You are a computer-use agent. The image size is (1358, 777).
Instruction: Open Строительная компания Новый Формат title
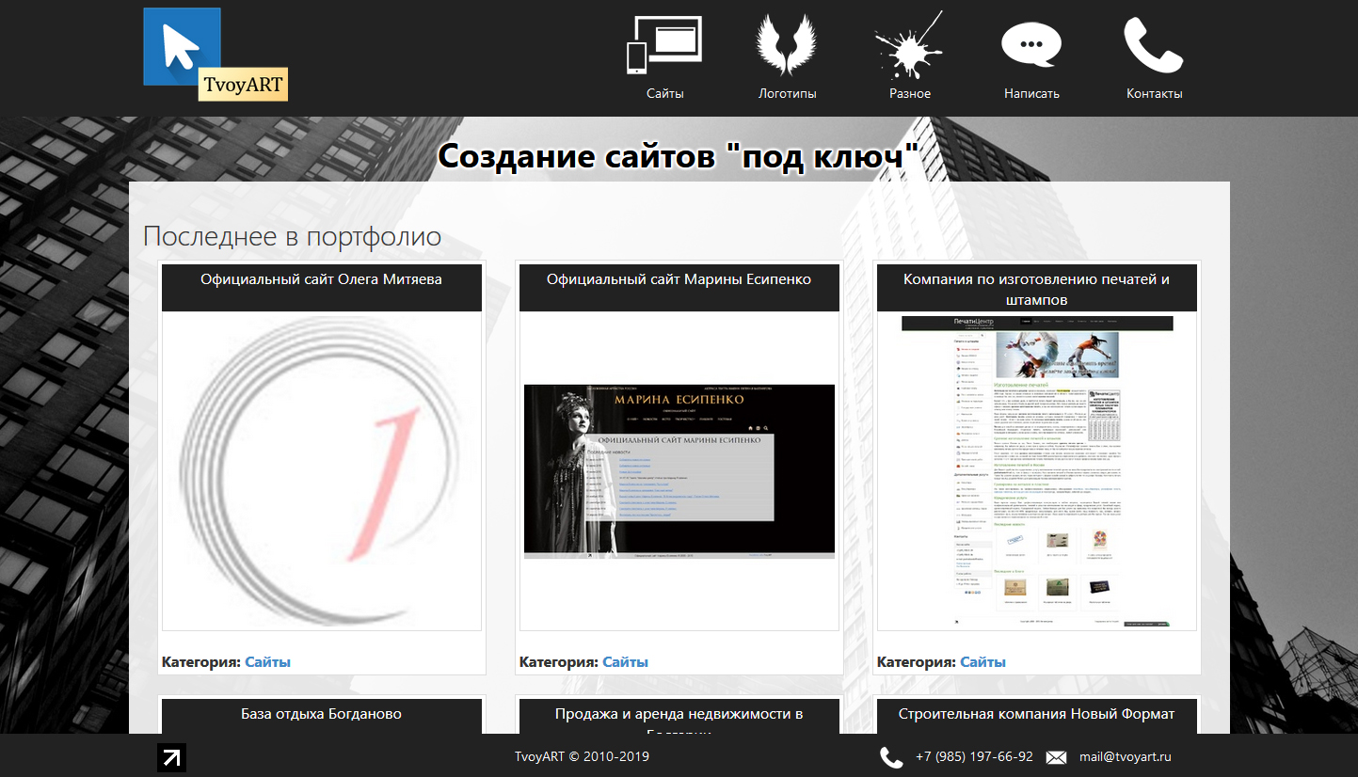[x=1036, y=714]
